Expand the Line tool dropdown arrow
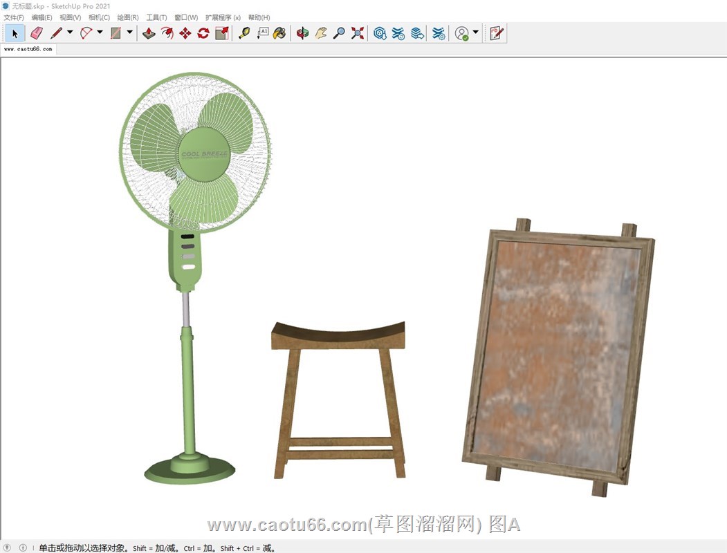727x553 pixels. click(x=70, y=32)
